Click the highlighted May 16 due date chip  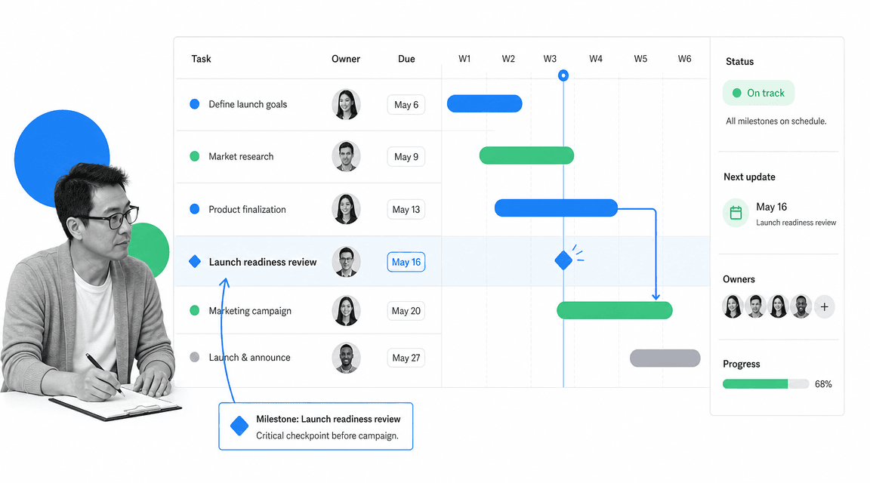(x=406, y=263)
